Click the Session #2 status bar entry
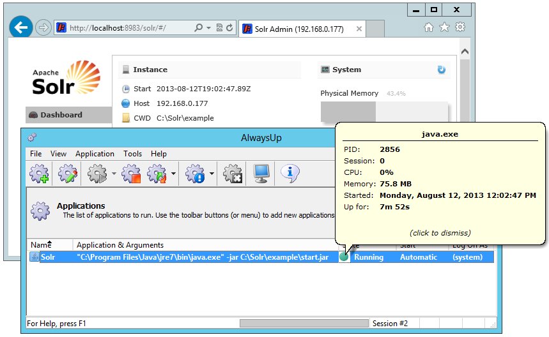This screenshot has width=549, height=337. [390, 324]
